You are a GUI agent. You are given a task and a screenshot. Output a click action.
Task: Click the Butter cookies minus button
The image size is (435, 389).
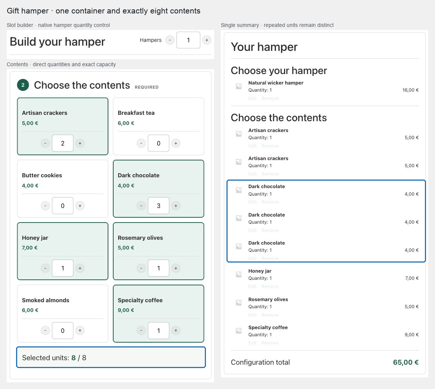pos(45,206)
